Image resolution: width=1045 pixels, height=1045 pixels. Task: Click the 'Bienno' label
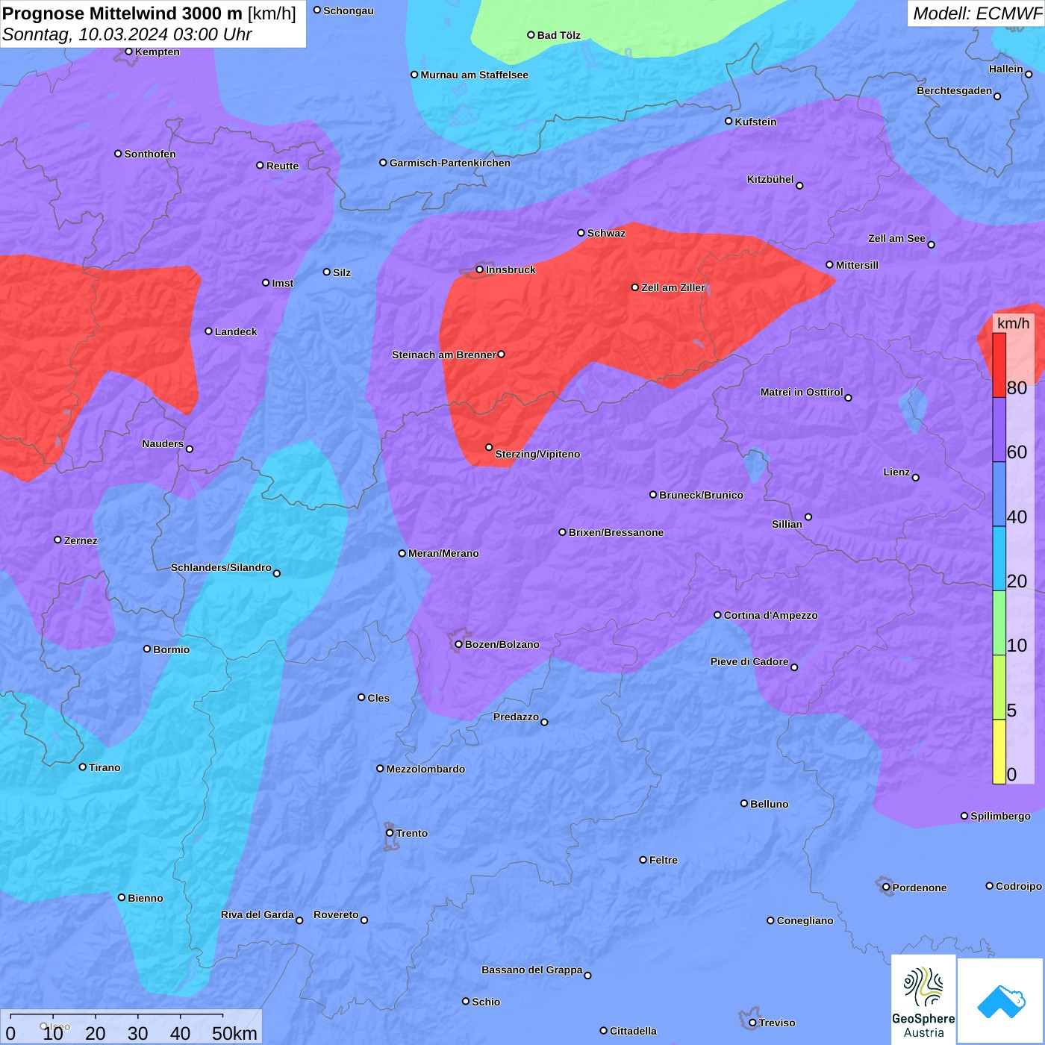point(146,898)
